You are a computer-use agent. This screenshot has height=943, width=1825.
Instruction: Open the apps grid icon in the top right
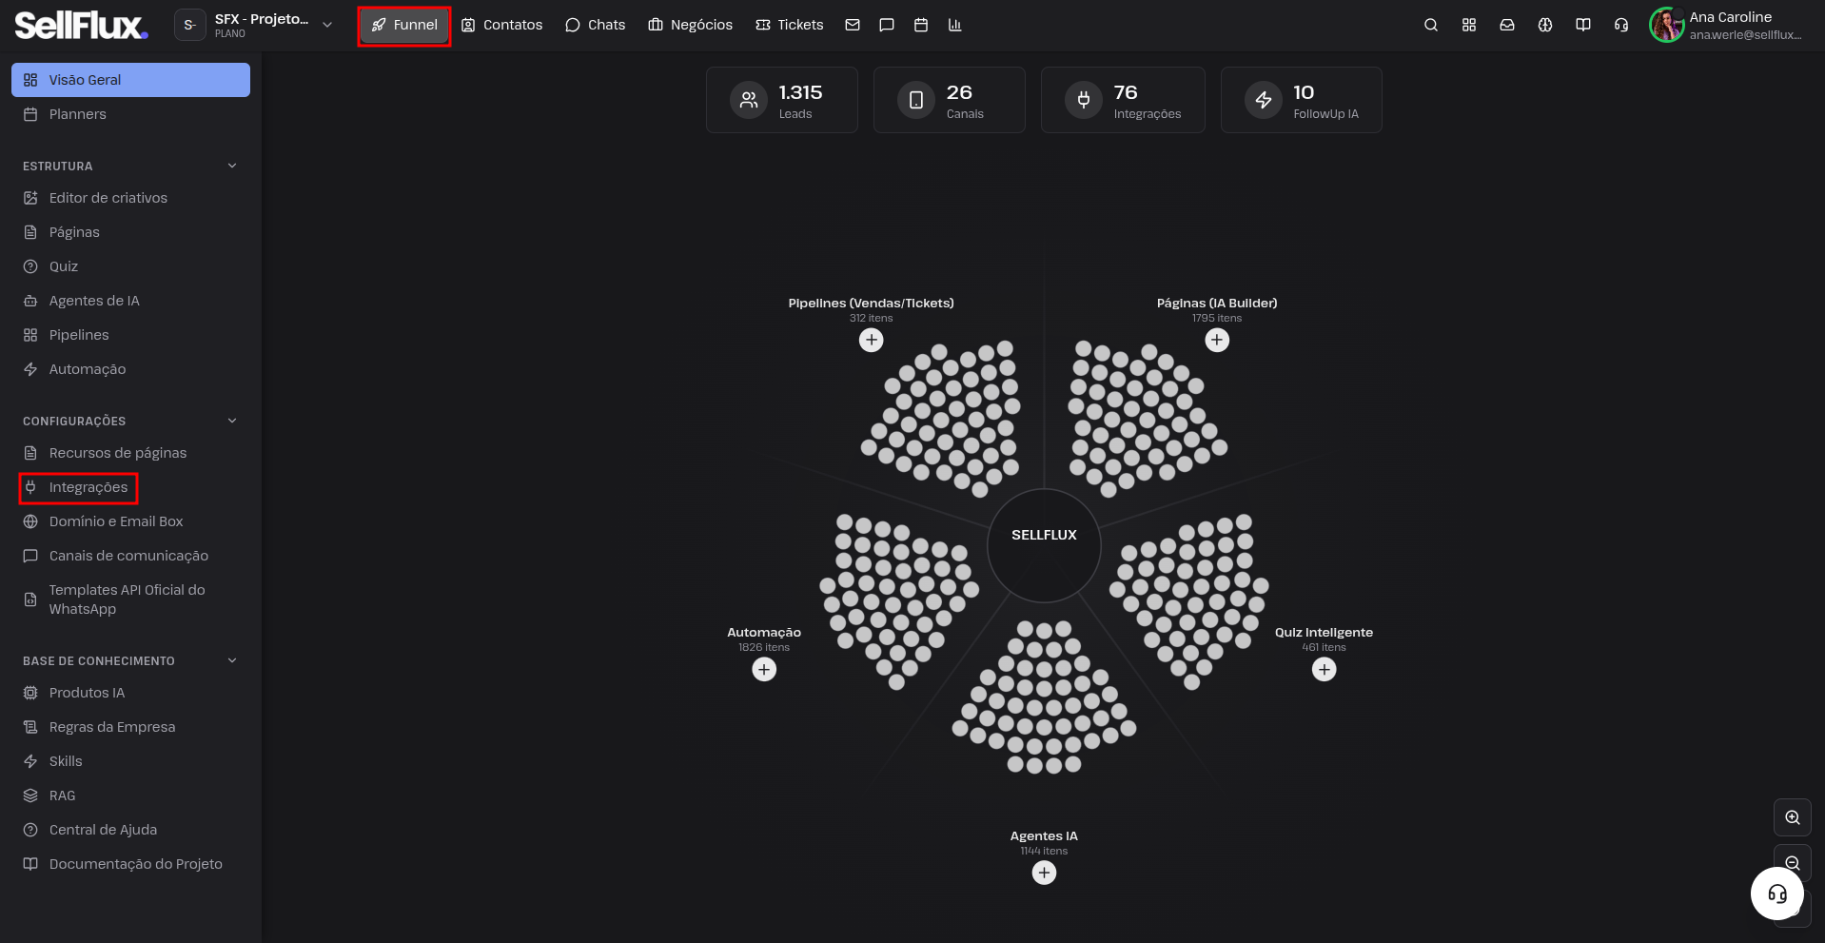pyautogui.click(x=1469, y=25)
